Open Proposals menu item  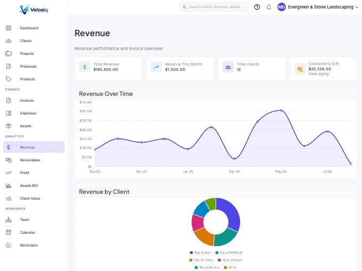(x=28, y=67)
